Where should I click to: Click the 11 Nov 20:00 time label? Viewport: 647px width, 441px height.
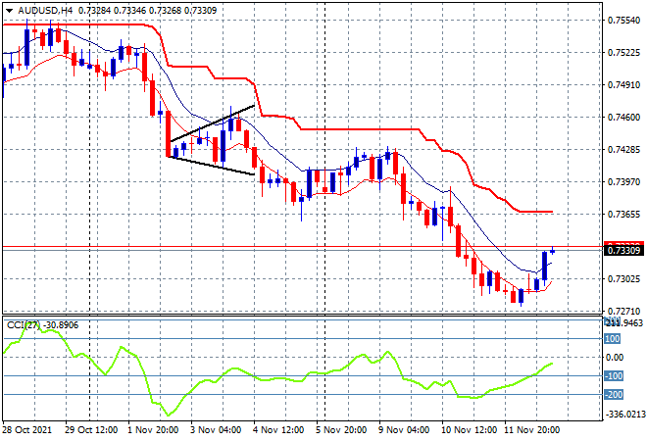pyautogui.click(x=532, y=430)
